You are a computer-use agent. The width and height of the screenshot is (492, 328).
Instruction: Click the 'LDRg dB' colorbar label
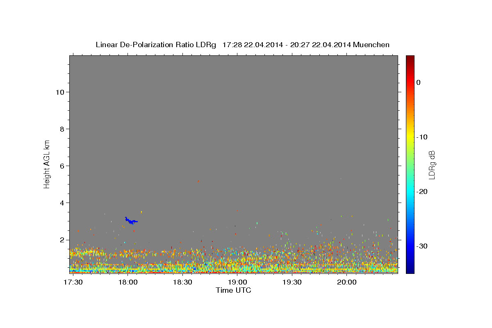pos(432,165)
